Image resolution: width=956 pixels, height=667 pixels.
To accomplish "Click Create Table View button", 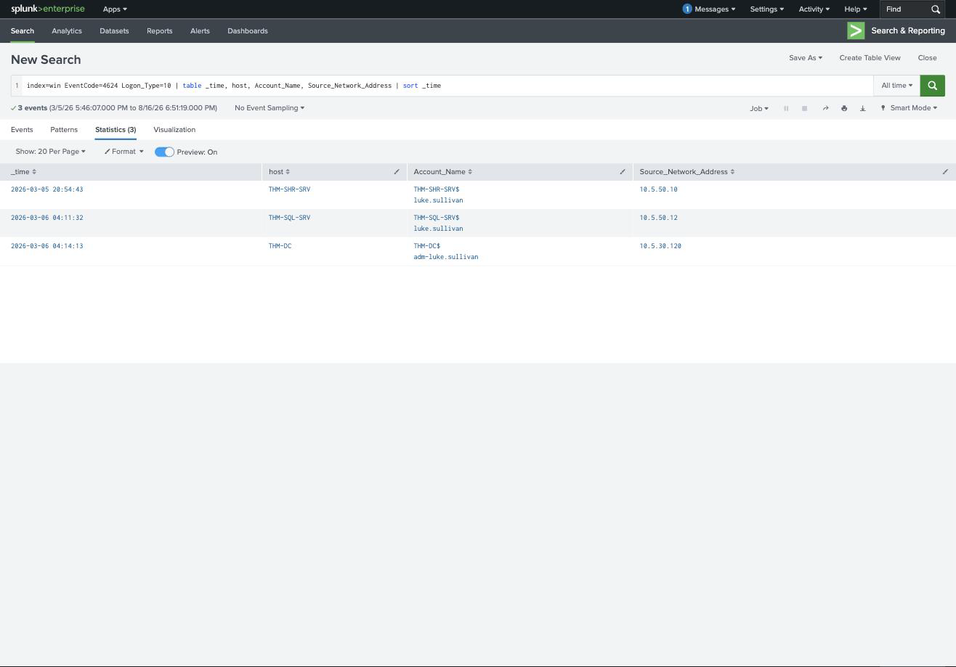I will (870, 58).
